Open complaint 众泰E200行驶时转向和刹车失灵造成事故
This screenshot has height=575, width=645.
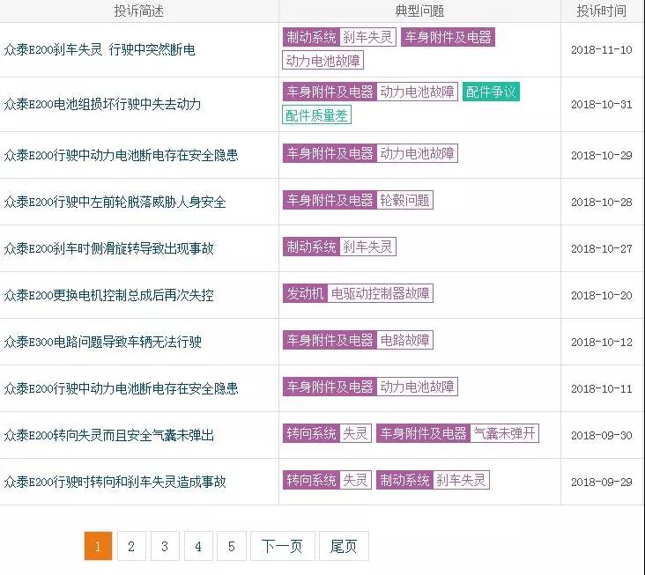[x=115, y=482]
